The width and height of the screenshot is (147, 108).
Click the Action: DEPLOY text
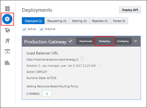tap(37, 72)
